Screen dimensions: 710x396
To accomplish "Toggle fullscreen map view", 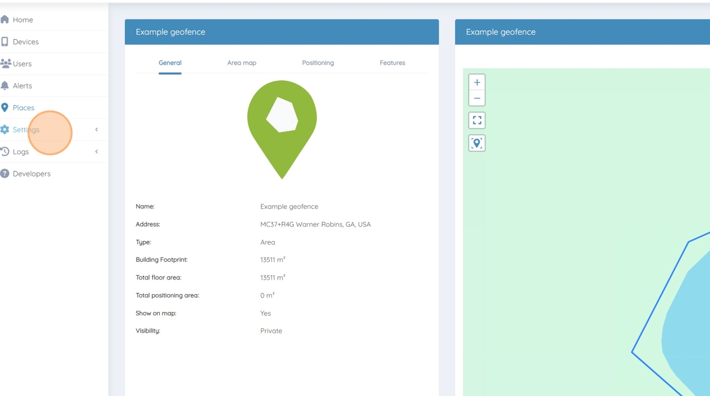I will tap(477, 120).
